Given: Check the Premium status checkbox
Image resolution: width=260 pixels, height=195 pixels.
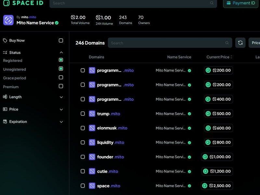Looking at the screenshot, I should tap(61, 86).
